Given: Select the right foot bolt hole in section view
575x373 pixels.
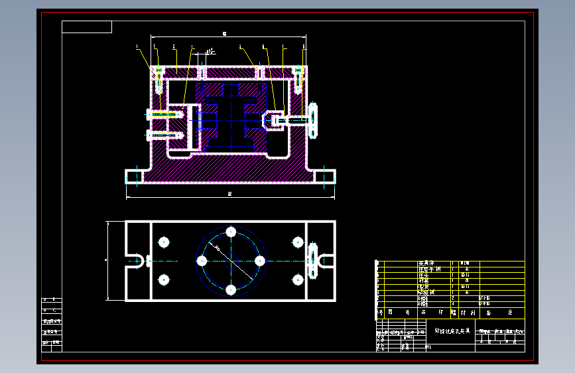Looking at the screenshot, I should 324,177.
